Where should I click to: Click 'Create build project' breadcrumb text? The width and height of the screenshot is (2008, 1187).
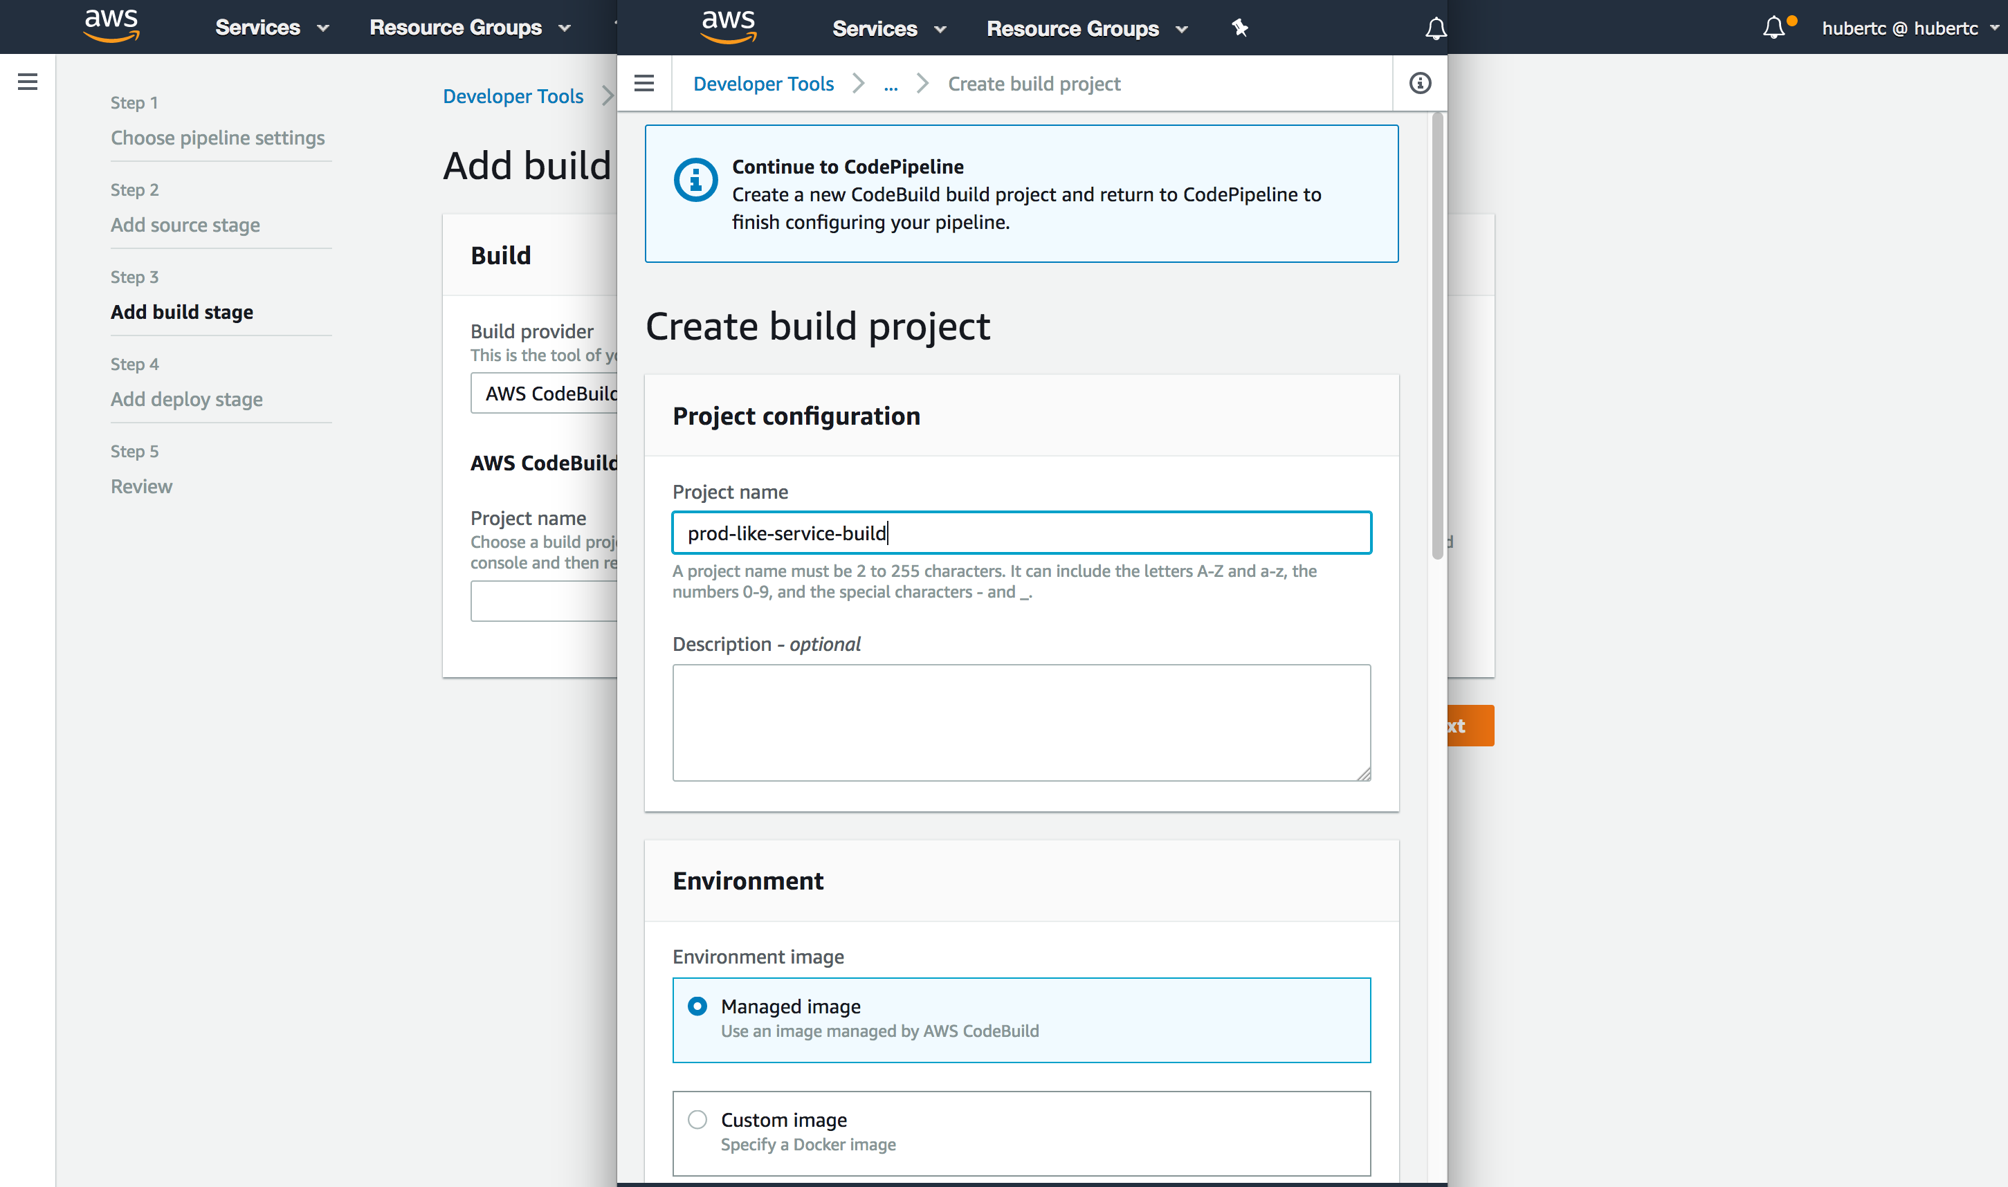click(1034, 83)
